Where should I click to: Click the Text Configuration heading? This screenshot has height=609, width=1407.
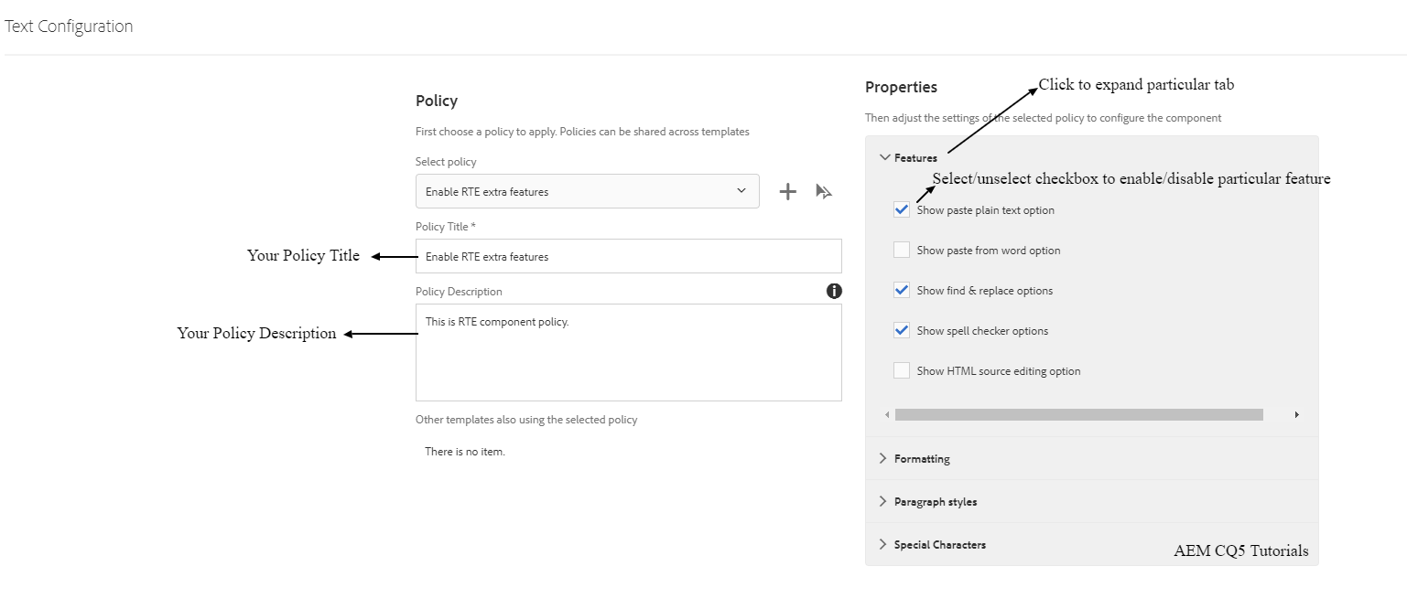(x=69, y=26)
